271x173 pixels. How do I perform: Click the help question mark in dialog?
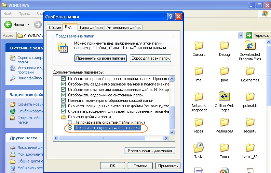[x=171, y=17]
